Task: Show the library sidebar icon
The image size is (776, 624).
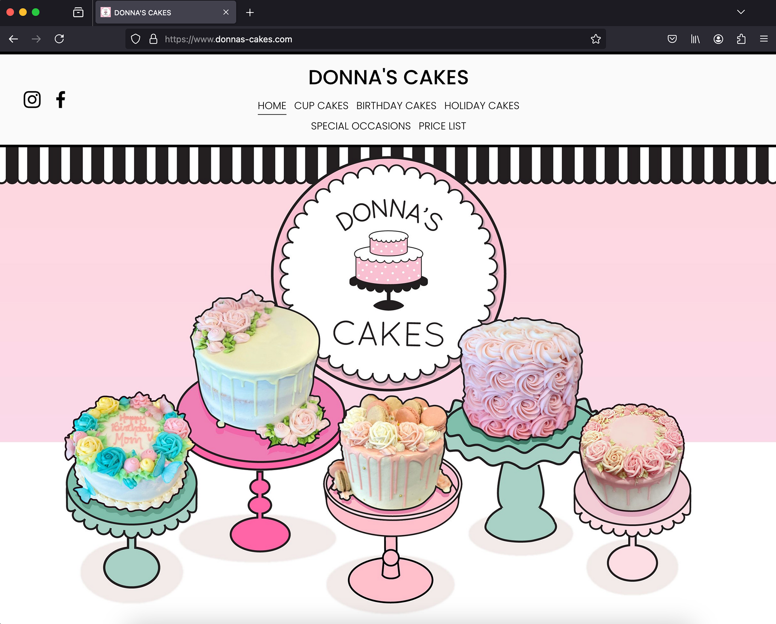Action: 695,39
